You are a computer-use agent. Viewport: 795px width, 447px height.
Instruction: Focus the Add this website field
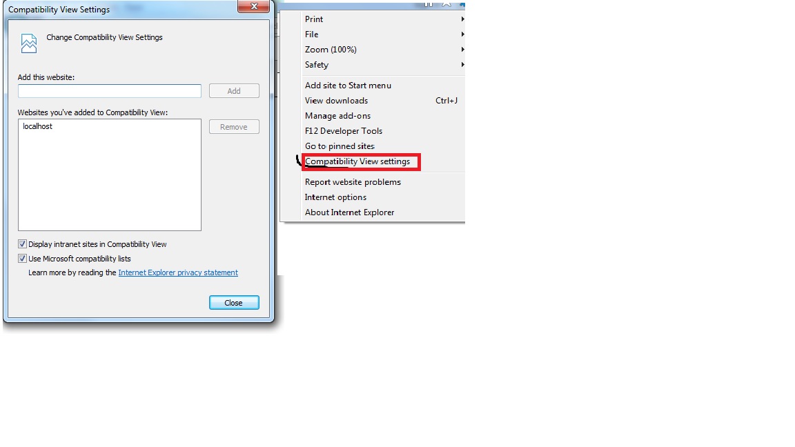pyautogui.click(x=110, y=91)
